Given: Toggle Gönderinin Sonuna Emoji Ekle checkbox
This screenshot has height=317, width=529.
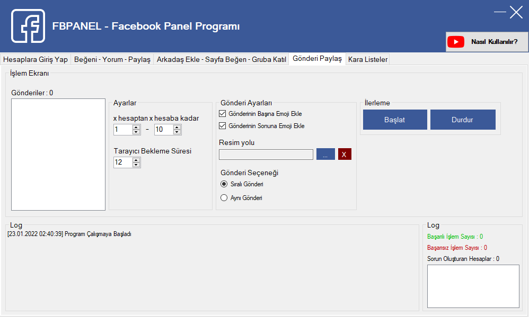Looking at the screenshot, I should (223, 126).
